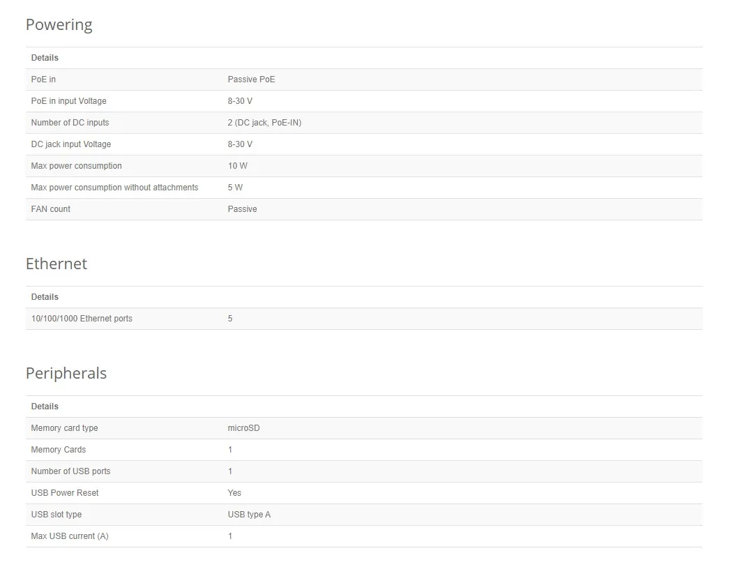Click 'Number of USB ports' label
This screenshot has width=729, height=569.
[70, 471]
